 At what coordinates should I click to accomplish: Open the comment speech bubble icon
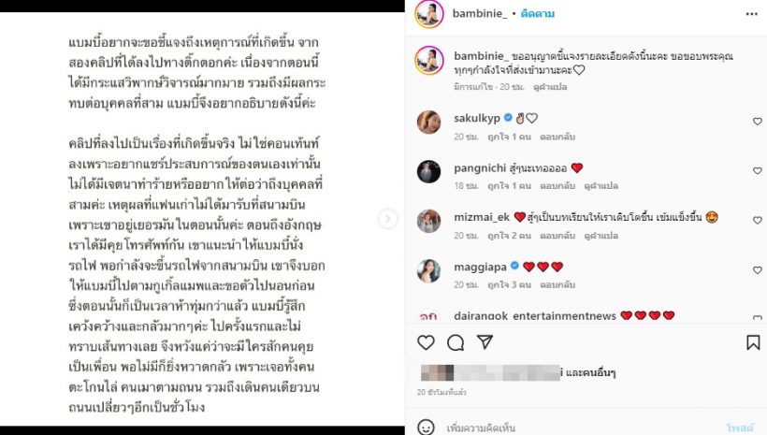456,342
